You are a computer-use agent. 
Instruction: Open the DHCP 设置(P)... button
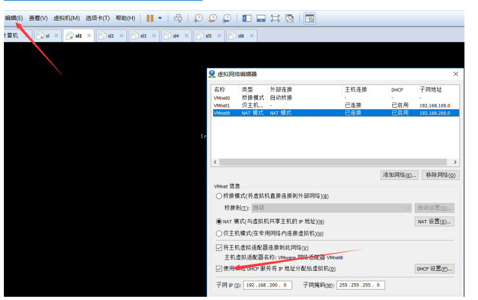coord(434,268)
